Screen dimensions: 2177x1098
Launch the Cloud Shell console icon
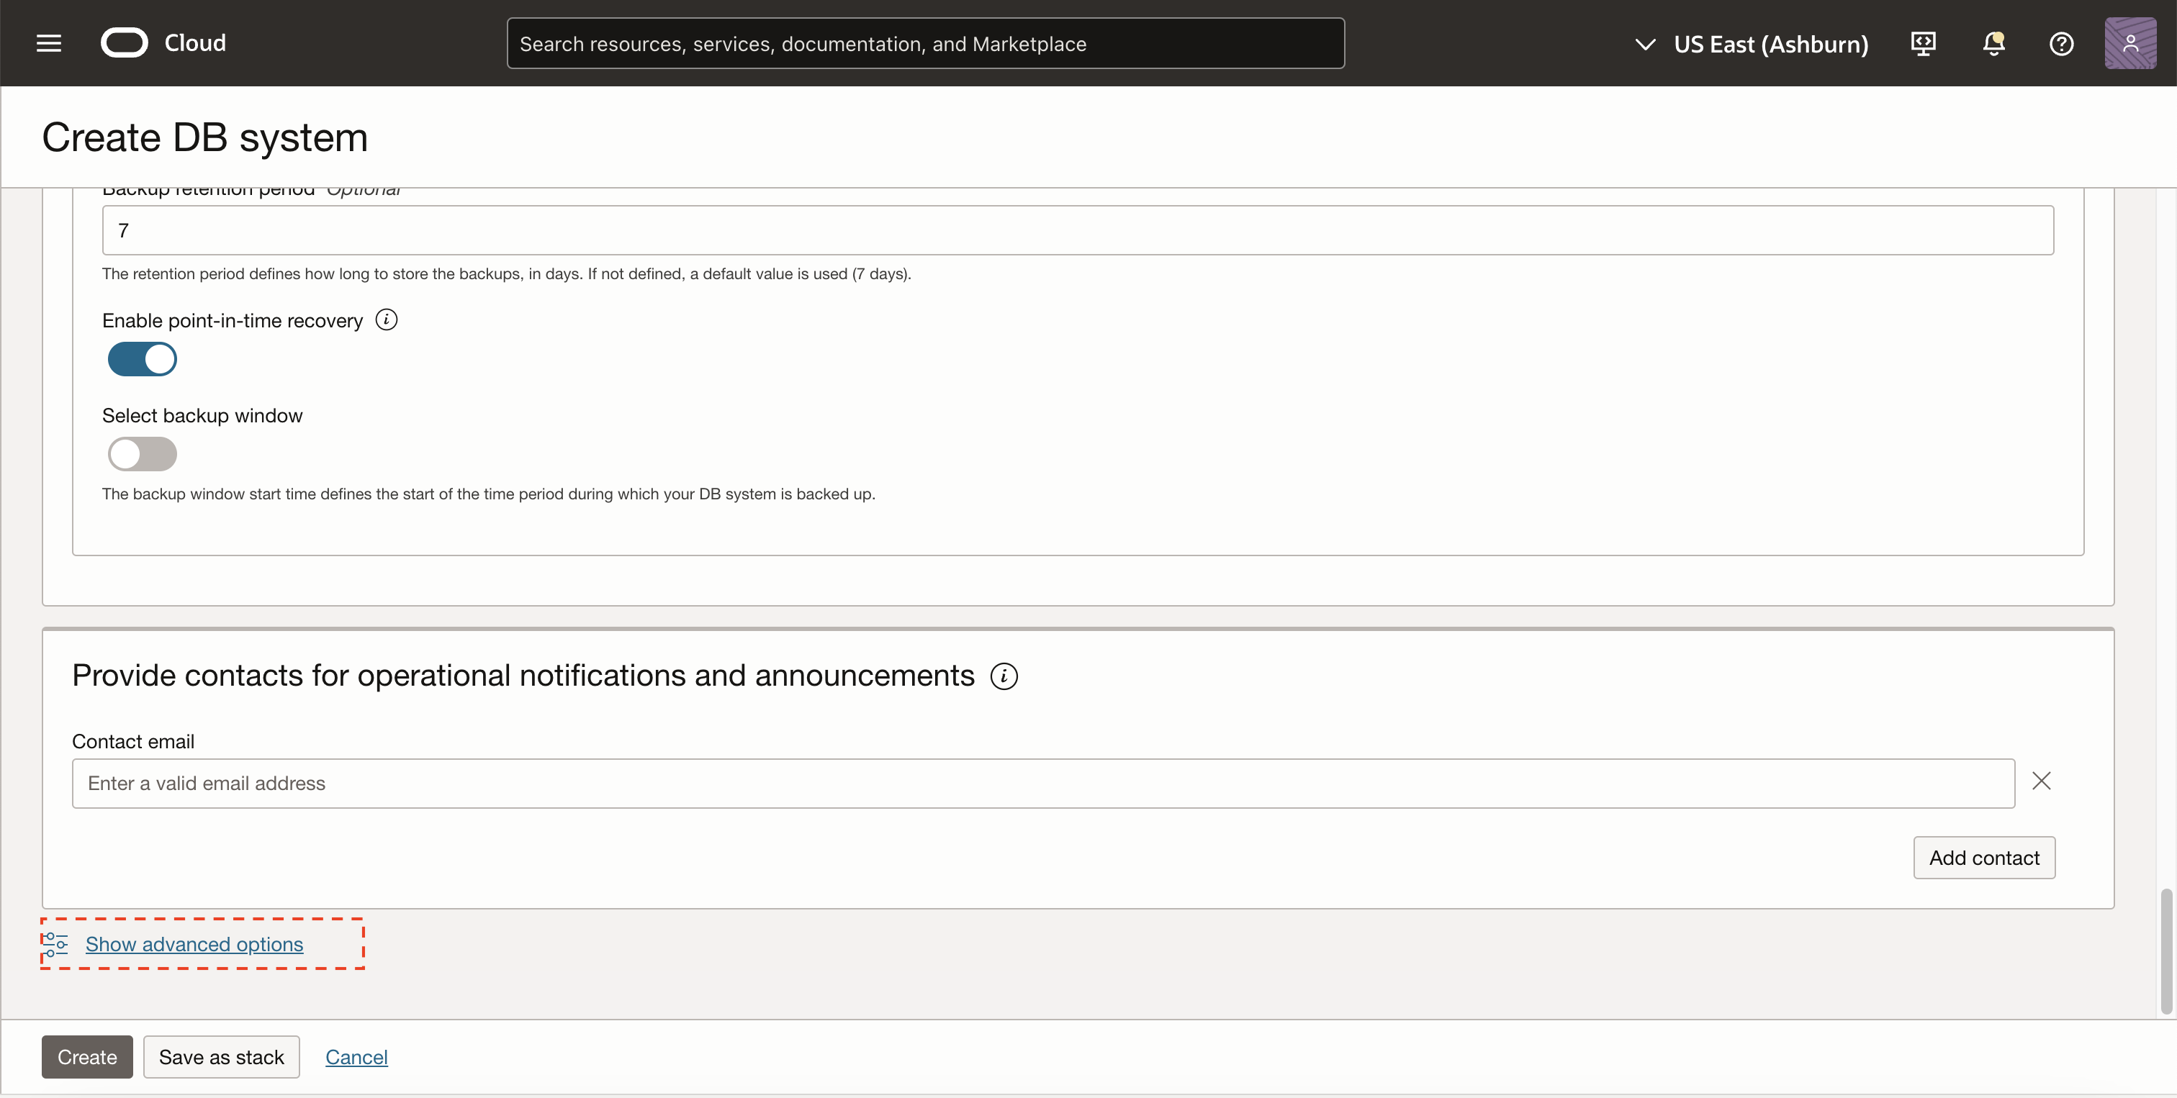[x=1924, y=43]
